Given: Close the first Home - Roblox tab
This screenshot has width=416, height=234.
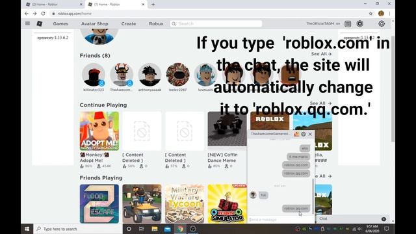Looking at the screenshot, I should (x=81, y=5).
